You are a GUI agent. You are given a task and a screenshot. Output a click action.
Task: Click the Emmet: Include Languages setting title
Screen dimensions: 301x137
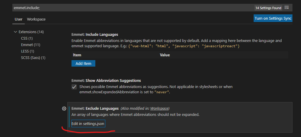(x=95, y=35)
